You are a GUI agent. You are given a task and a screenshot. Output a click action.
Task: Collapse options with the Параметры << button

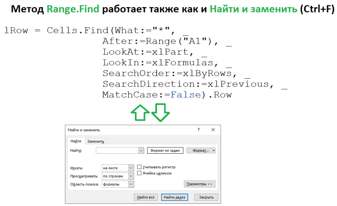[x=199, y=184]
